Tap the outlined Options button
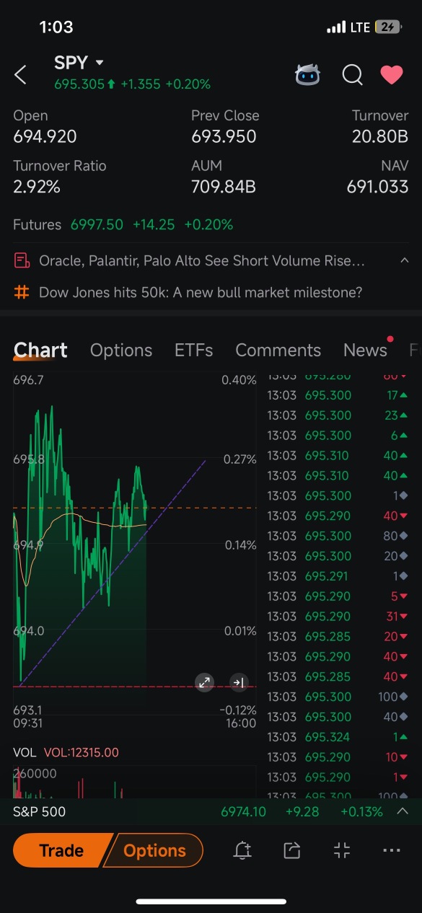This screenshot has height=913, width=422. [154, 850]
